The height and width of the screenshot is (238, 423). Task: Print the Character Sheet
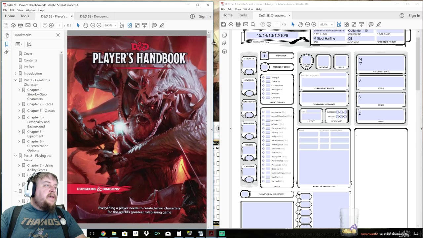click(238, 24)
